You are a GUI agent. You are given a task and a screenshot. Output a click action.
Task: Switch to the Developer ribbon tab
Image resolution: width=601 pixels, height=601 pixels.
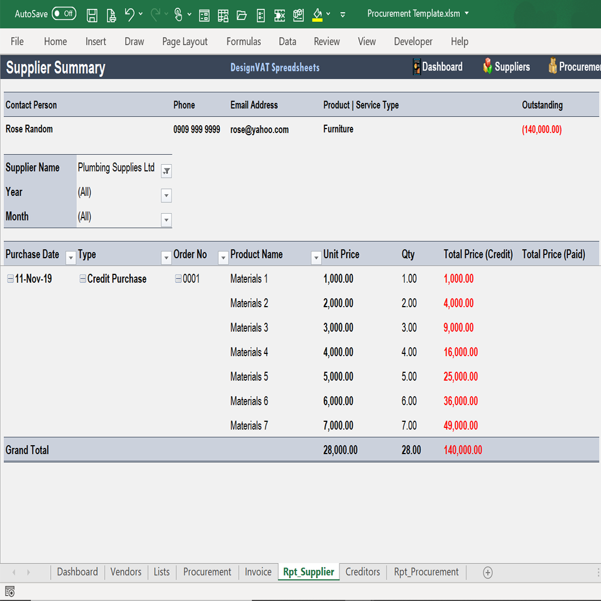tap(413, 41)
